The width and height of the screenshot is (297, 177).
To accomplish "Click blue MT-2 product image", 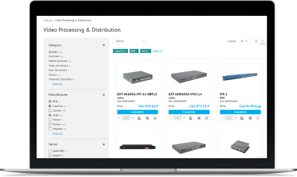I will tap(240, 77).
